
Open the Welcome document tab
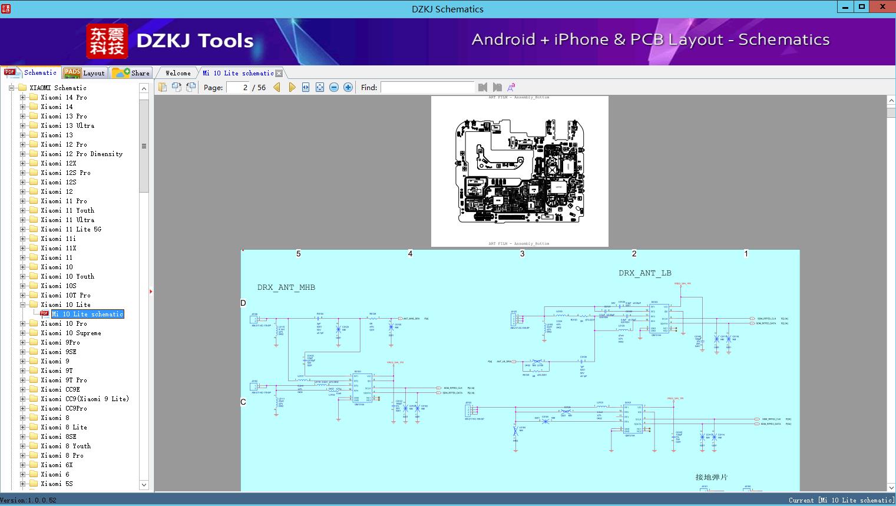pos(178,73)
